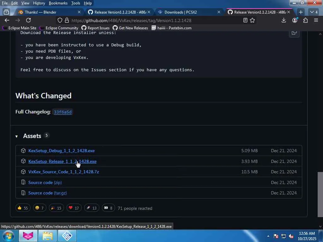323x242 pixels.
Task: Open the Firefox account menu
Action: (295, 20)
